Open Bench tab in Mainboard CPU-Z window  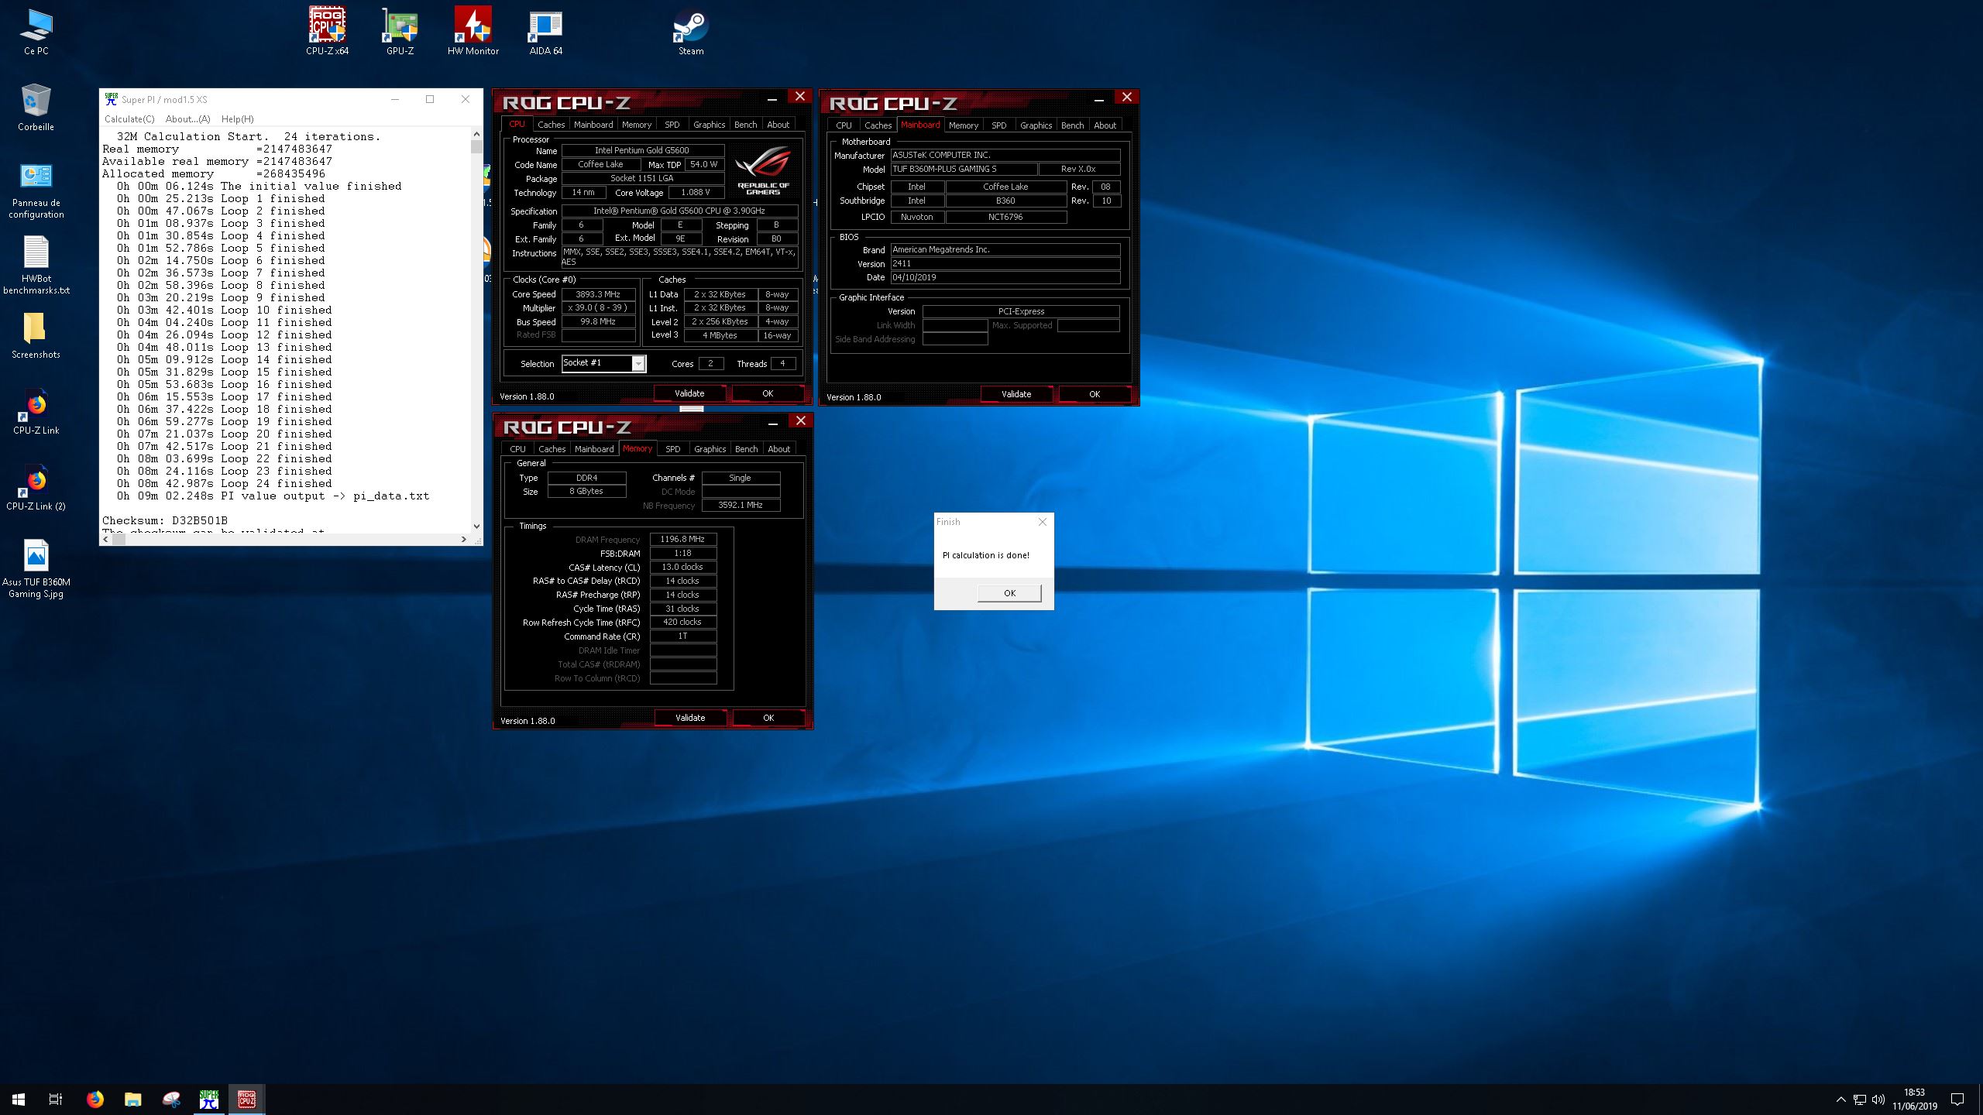point(1073,125)
